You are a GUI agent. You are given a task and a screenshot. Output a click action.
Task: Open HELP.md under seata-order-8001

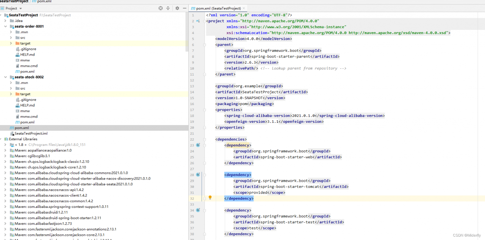pos(27,54)
